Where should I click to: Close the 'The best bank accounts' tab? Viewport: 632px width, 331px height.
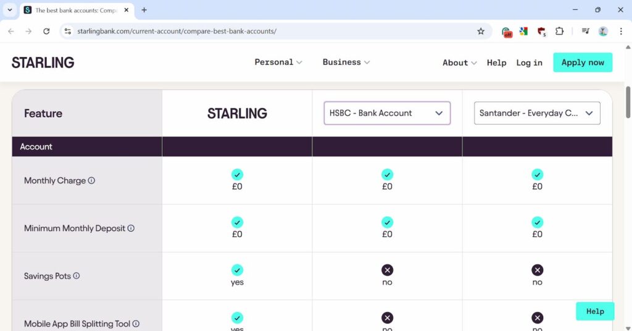click(126, 10)
